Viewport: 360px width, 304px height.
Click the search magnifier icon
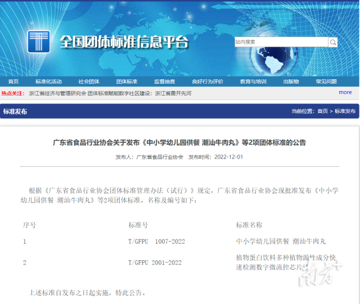tap(333, 42)
